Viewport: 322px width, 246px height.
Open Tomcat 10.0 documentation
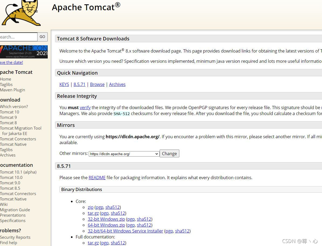[11, 178]
